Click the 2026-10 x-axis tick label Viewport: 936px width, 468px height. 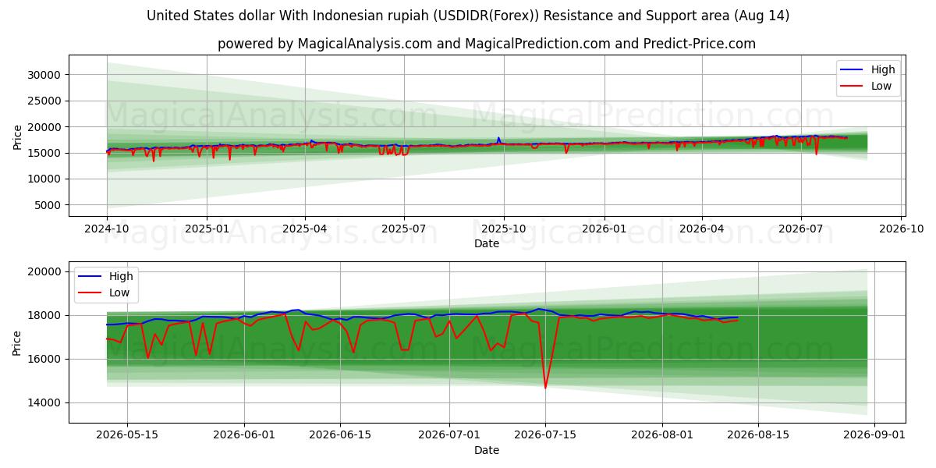[901, 230]
